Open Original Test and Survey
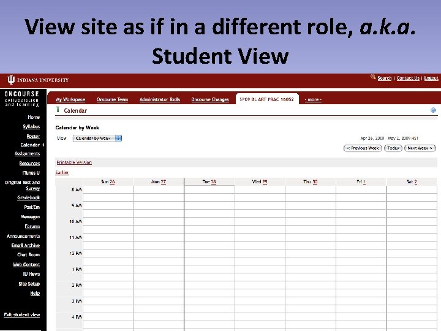This screenshot has width=441, height=331. (x=22, y=186)
